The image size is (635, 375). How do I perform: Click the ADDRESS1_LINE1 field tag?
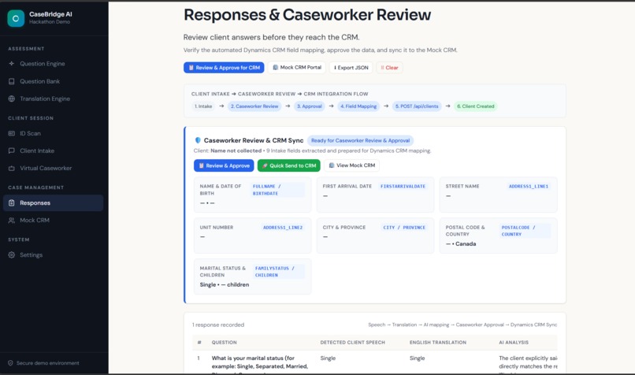(x=529, y=186)
